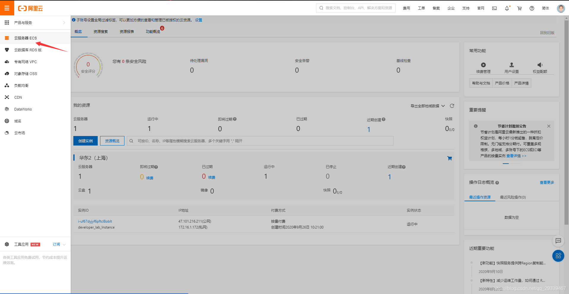Click the 续费 link under 即将过期
This screenshot has width=569, height=294.
(150, 178)
